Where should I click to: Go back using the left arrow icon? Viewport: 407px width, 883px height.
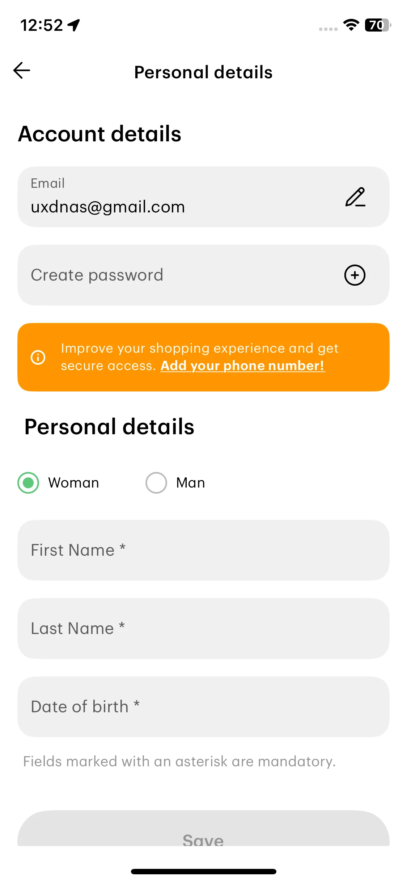22,70
